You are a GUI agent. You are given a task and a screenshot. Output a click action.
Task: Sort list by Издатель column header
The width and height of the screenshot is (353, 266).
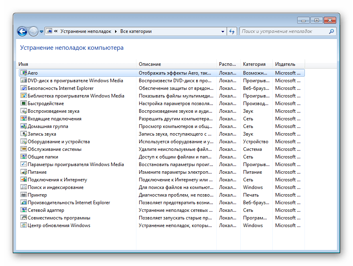[x=285, y=64]
